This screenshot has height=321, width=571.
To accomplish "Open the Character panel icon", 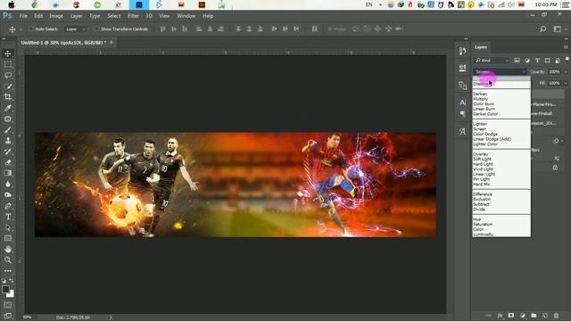I will (462, 103).
